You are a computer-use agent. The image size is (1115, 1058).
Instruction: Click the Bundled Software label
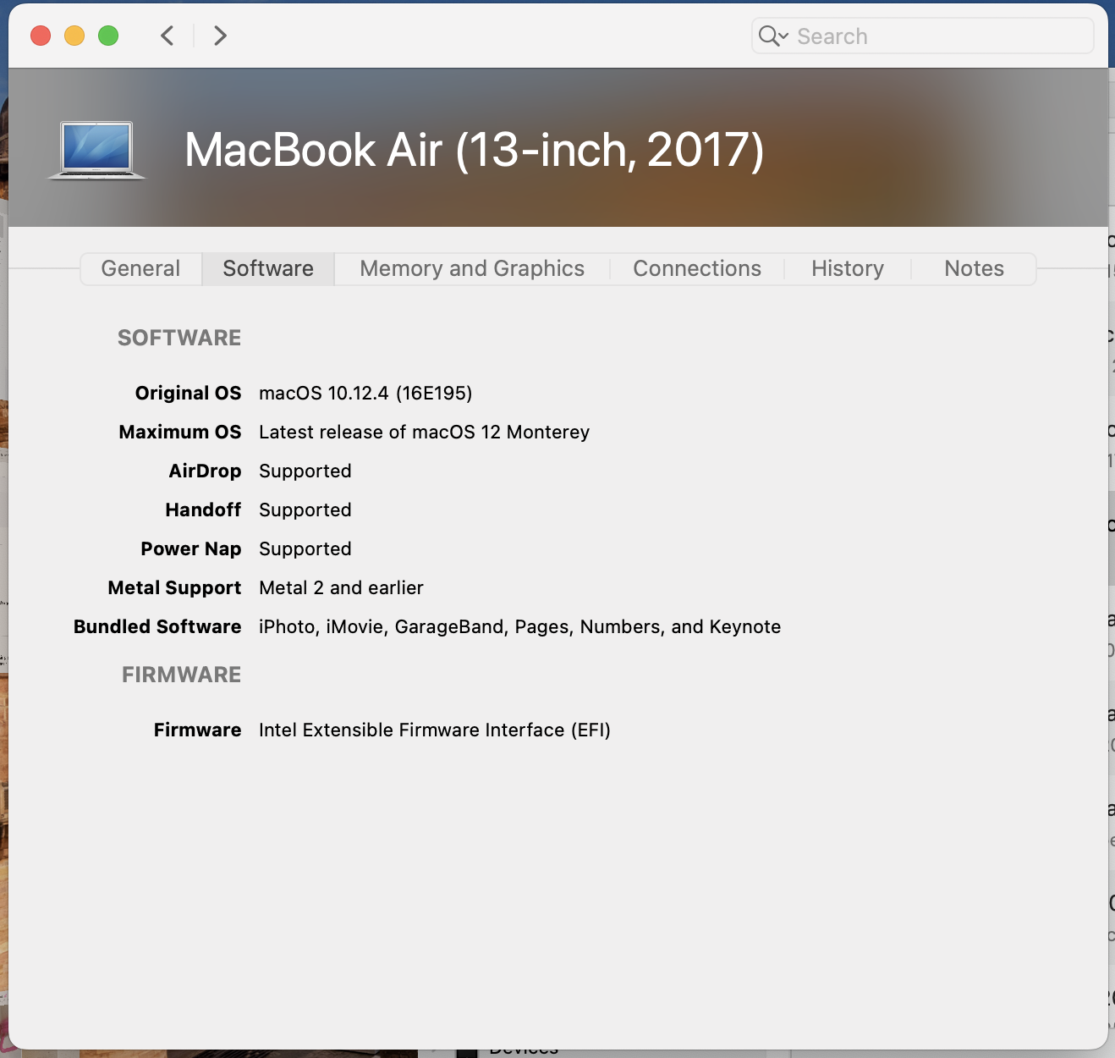(157, 626)
